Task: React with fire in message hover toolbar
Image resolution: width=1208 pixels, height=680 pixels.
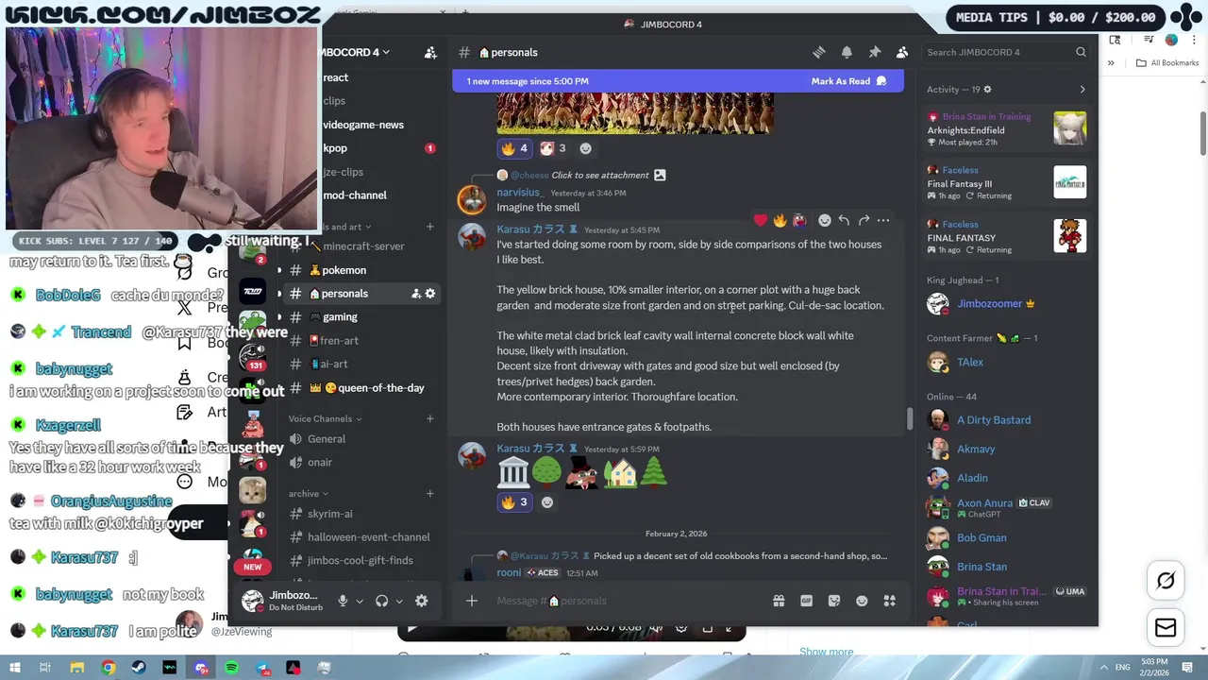Action: pyautogui.click(x=780, y=220)
